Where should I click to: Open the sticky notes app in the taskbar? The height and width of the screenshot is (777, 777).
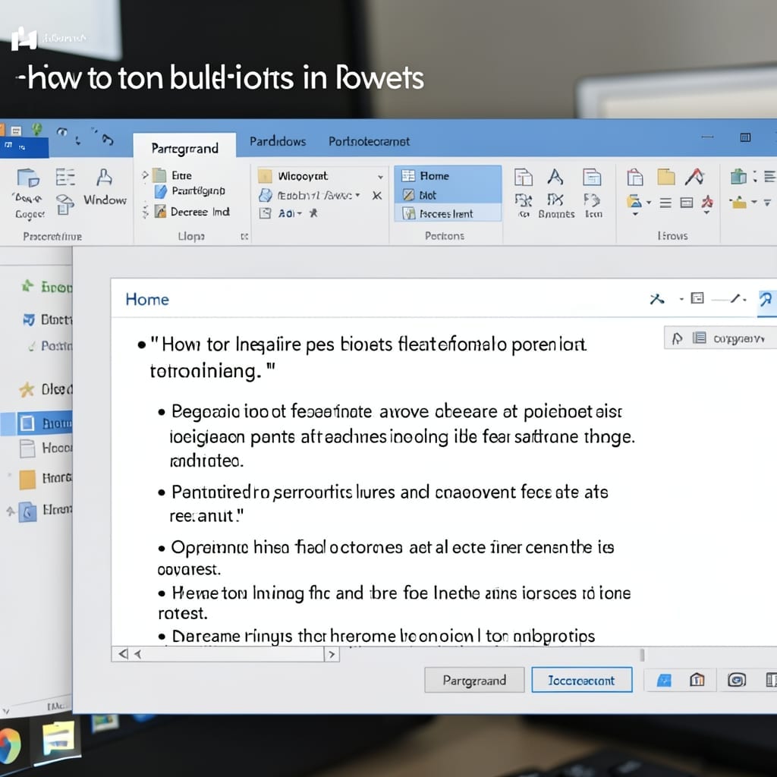pyautogui.click(x=58, y=738)
